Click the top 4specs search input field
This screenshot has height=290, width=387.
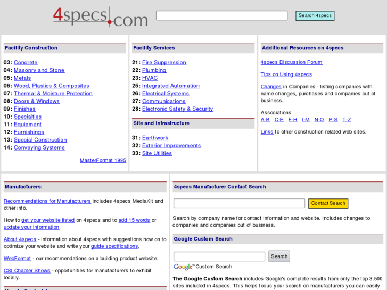221,15
